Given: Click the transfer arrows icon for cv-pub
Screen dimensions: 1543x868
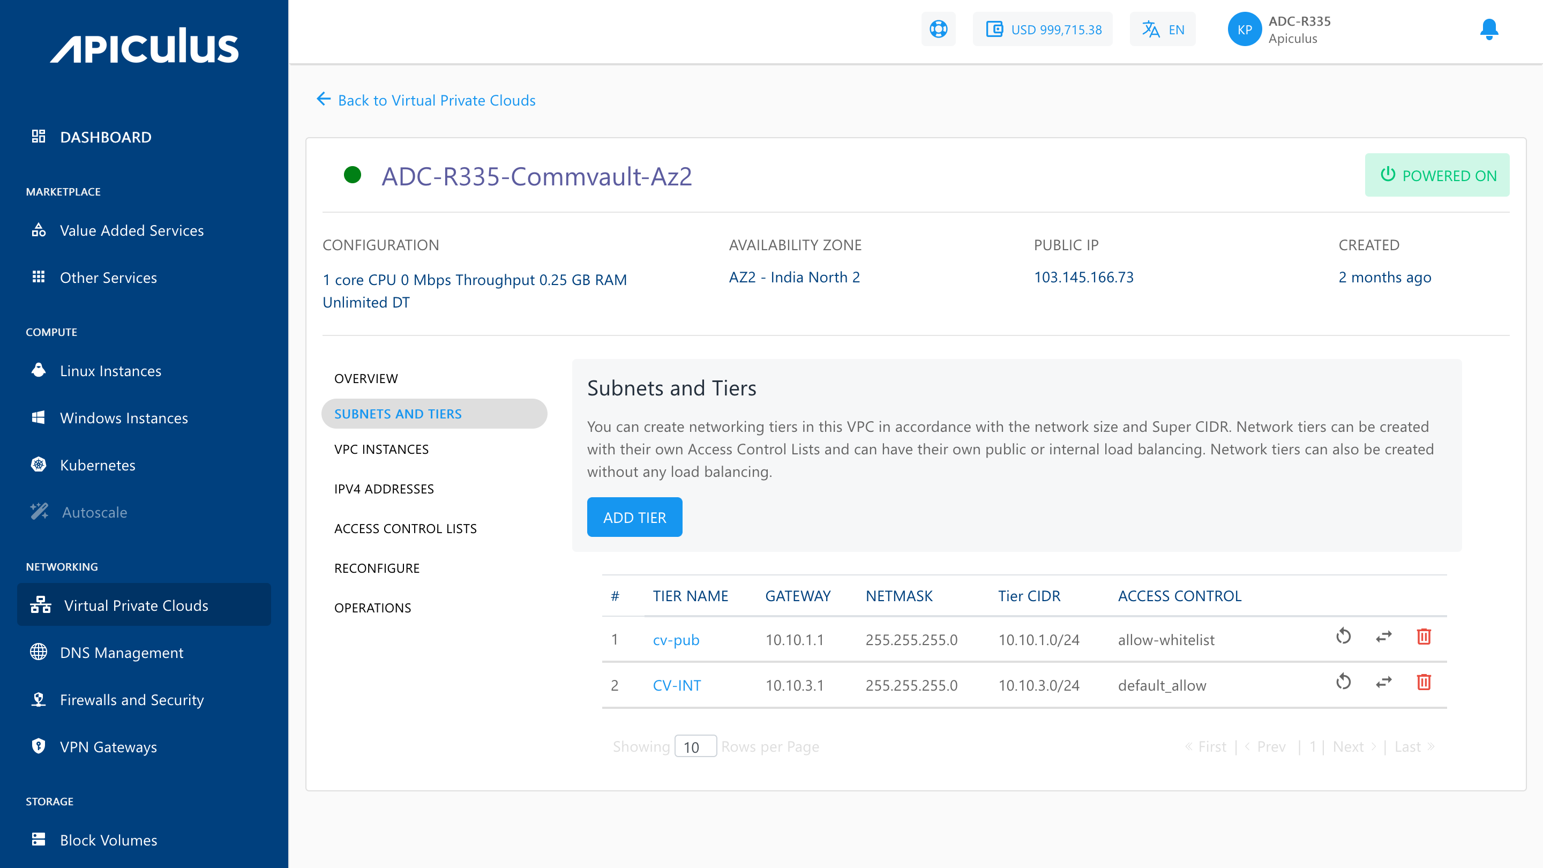Looking at the screenshot, I should [1384, 637].
